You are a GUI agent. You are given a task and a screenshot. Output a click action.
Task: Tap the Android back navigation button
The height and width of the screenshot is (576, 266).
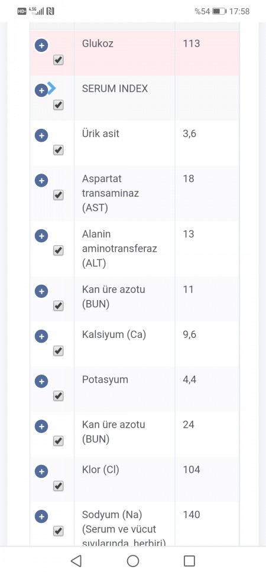(76, 561)
